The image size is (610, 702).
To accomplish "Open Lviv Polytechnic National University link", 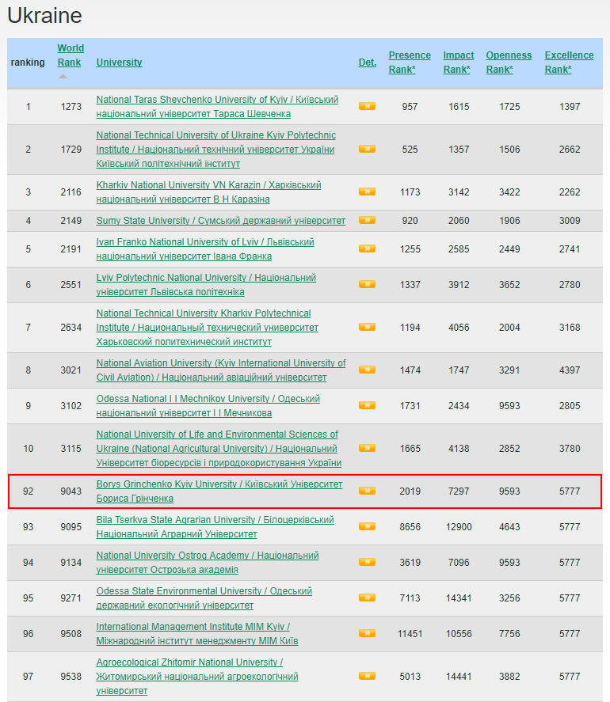I will coord(206,285).
